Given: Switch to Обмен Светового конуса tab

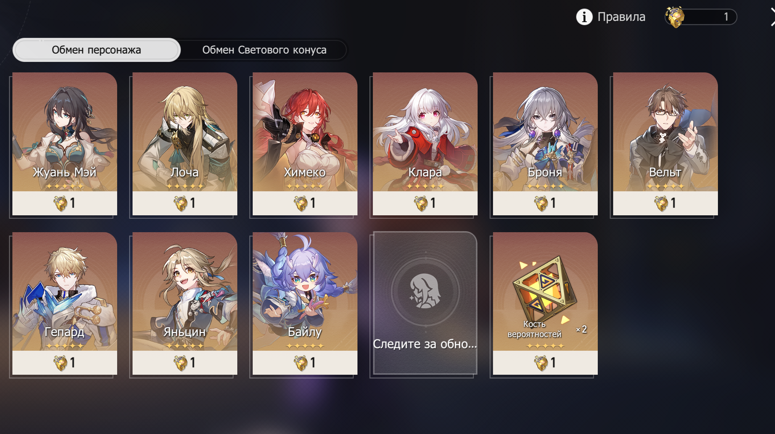Looking at the screenshot, I should click(264, 50).
